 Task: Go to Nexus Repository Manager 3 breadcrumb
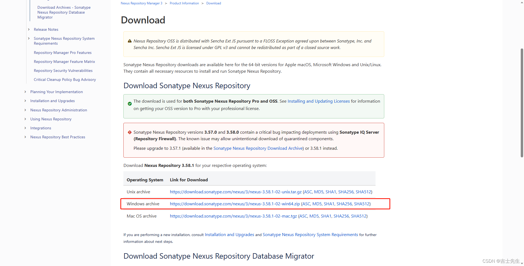tap(141, 3)
